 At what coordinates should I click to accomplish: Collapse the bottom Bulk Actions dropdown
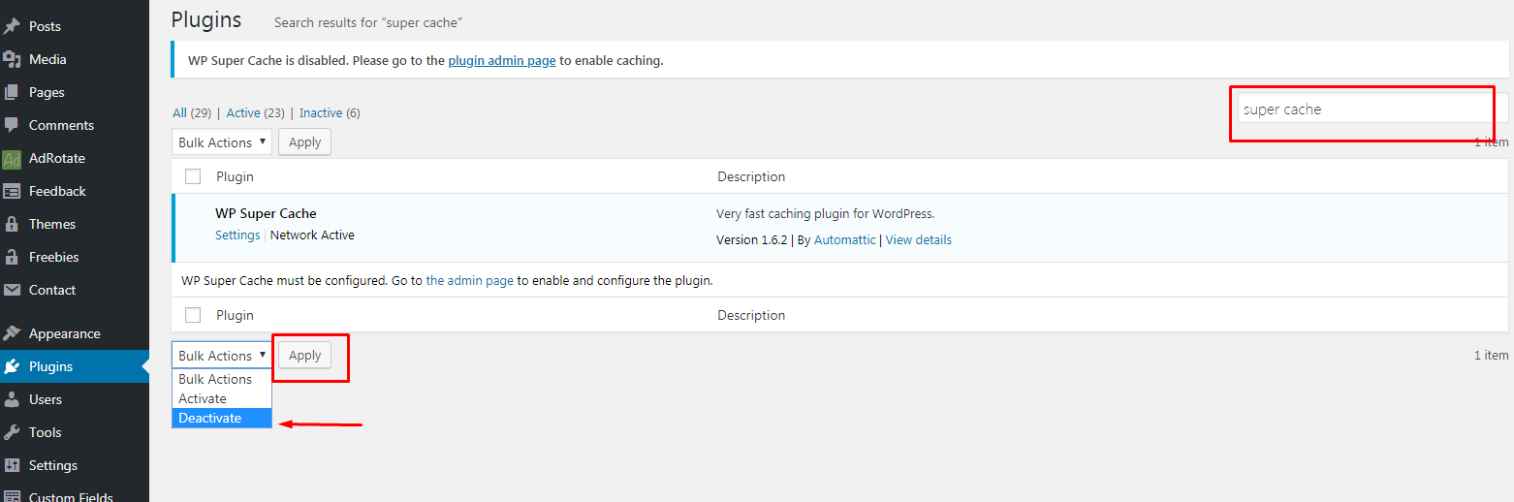pyautogui.click(x=222, y=356)
